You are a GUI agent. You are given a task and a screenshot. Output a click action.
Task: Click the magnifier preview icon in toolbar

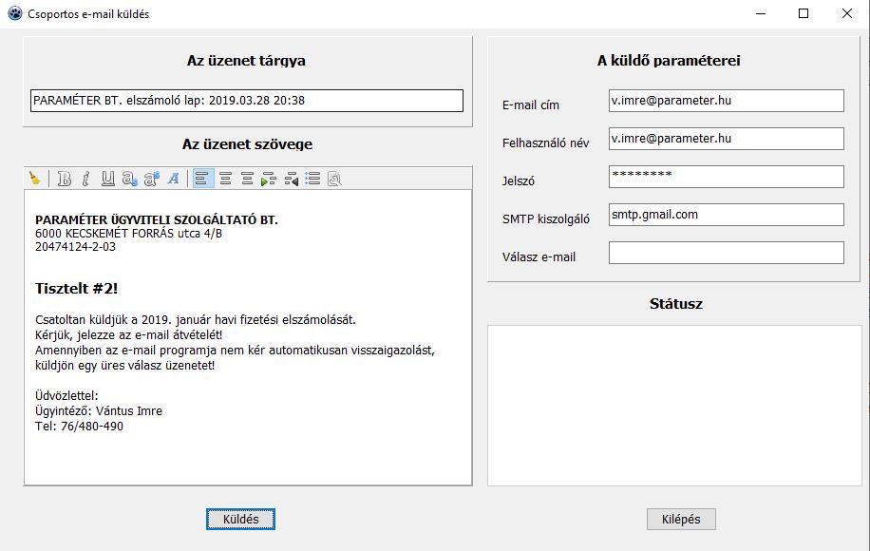pos(334,178)
